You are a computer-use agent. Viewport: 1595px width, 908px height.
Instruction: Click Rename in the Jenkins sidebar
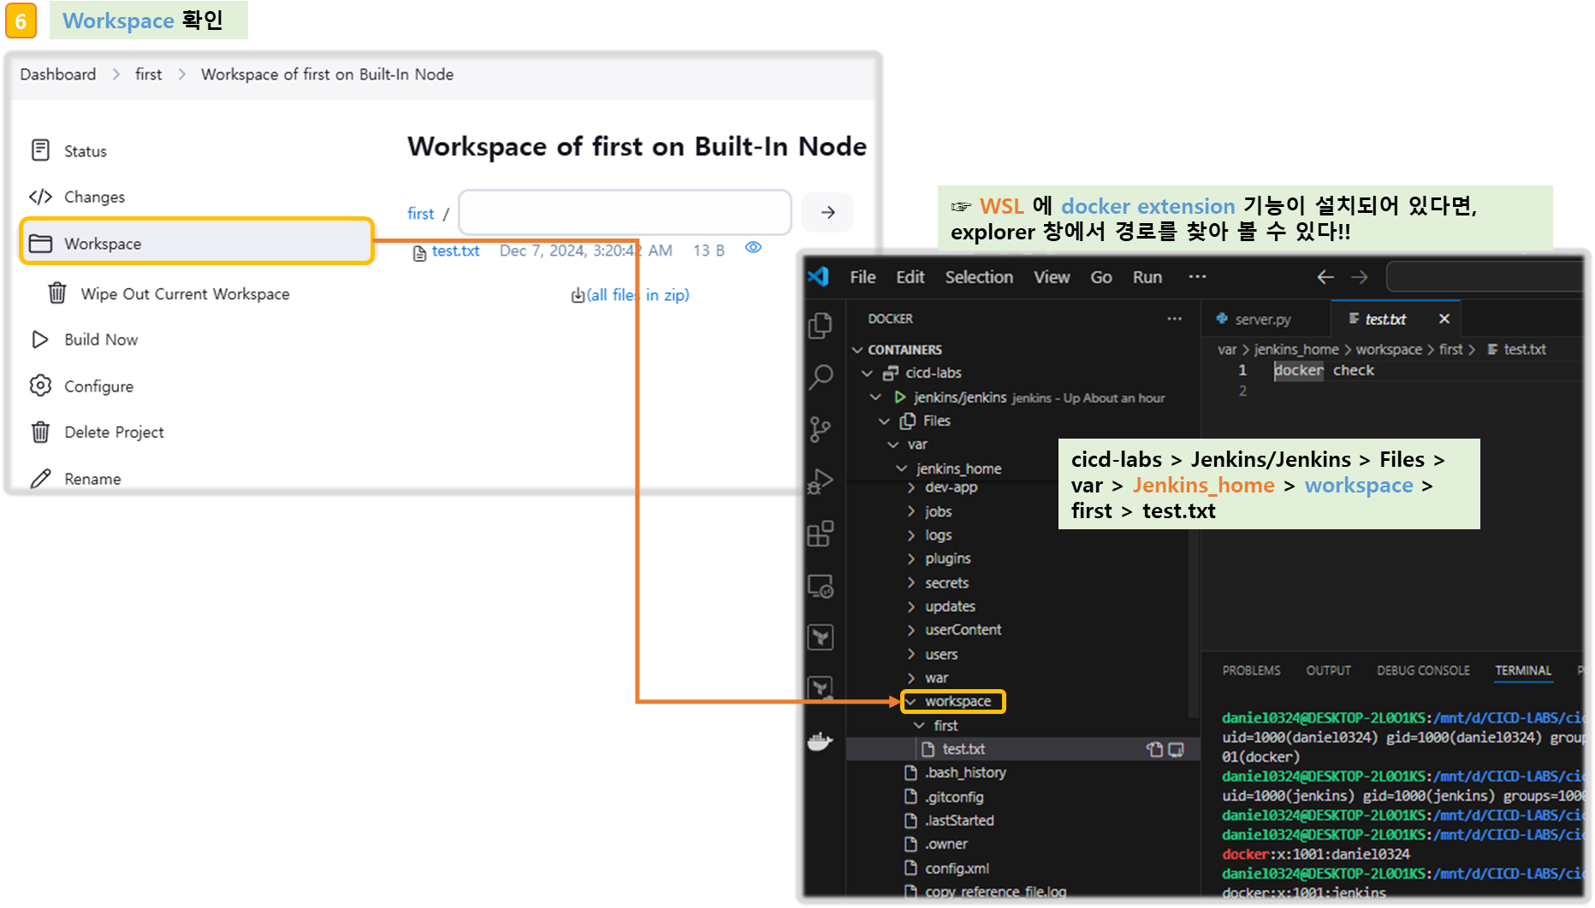[x=75, y=479]
